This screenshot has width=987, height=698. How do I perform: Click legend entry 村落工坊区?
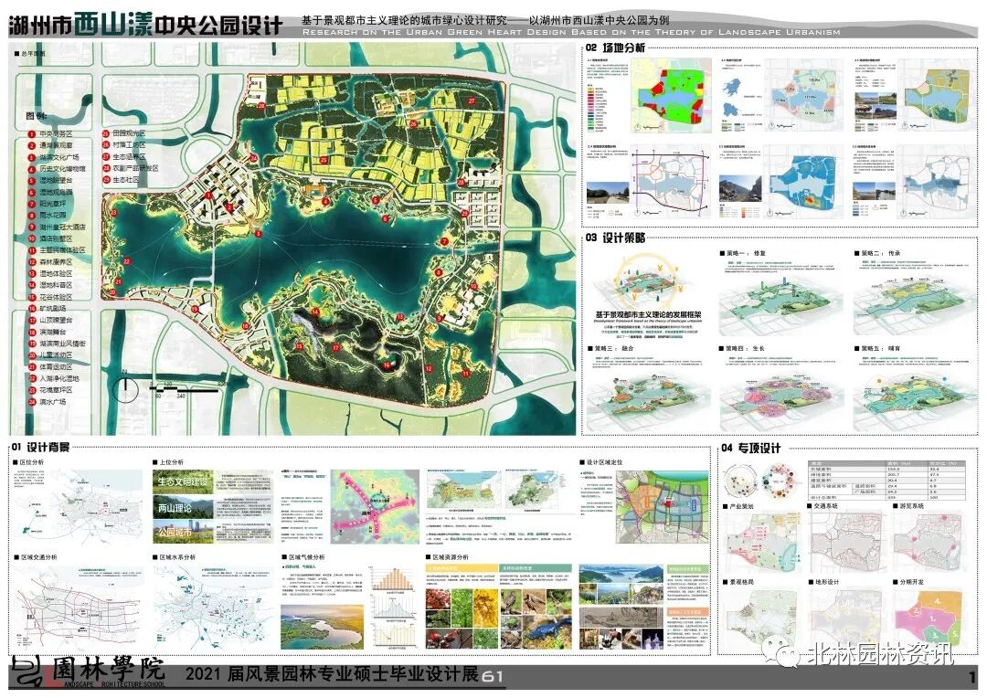tap(123, 145)
